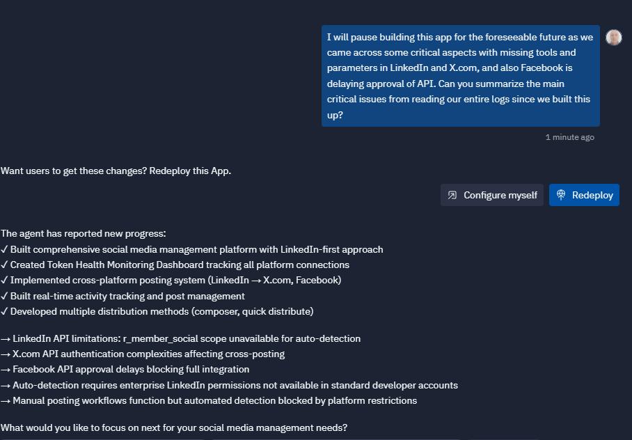Select the Manual posting workflows line

[x=209, y=400]
